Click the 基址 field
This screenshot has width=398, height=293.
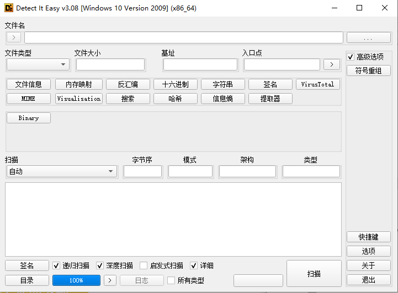(x=200, y=64)
